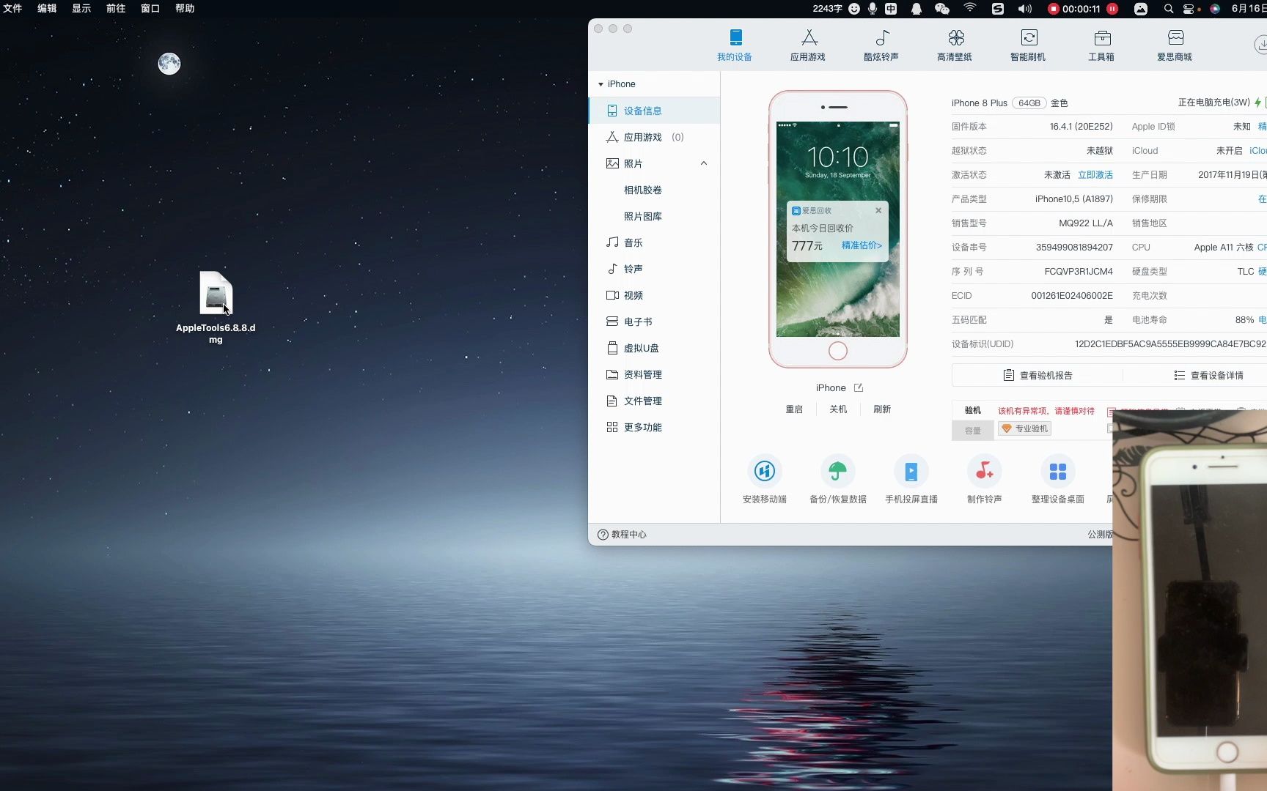The width and height of the screenshot is (1267, 791).
Task: Click the 备份/恢复数据 umbrella icon
Action: coord(838,471)
